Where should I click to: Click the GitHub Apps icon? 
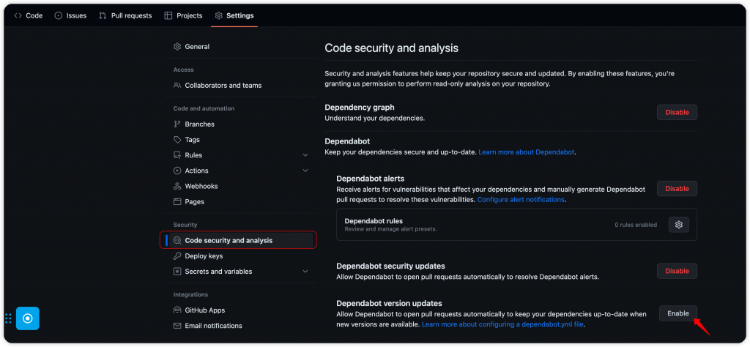(x=177, y=310)
